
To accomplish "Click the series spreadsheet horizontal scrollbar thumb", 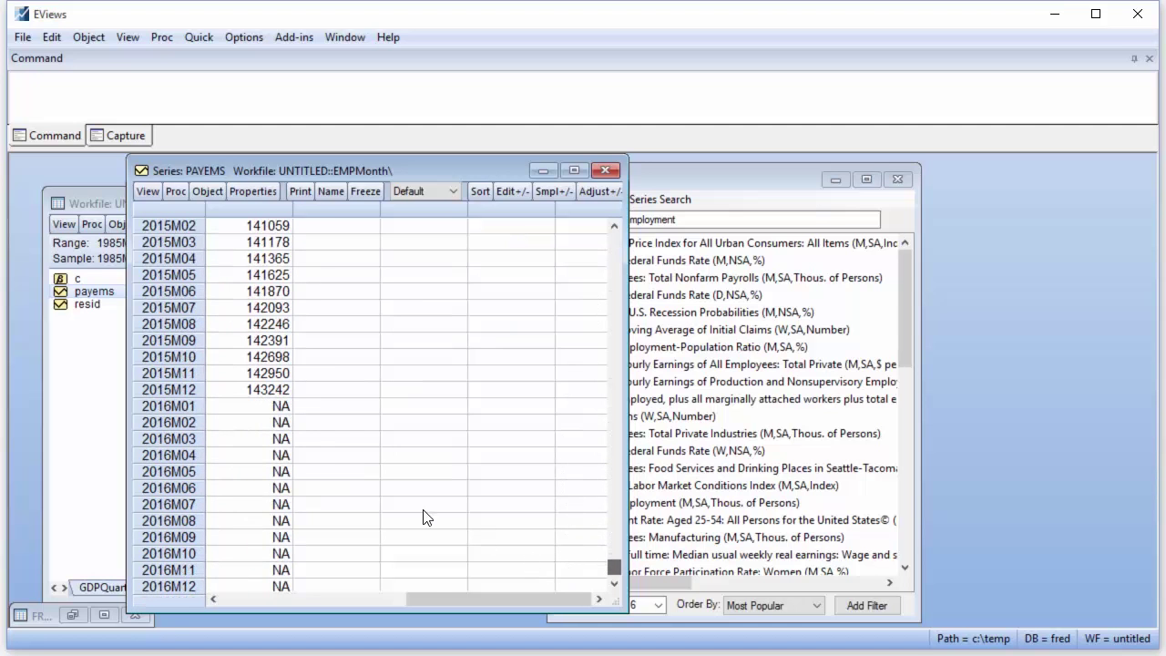I will coord(497,599).
